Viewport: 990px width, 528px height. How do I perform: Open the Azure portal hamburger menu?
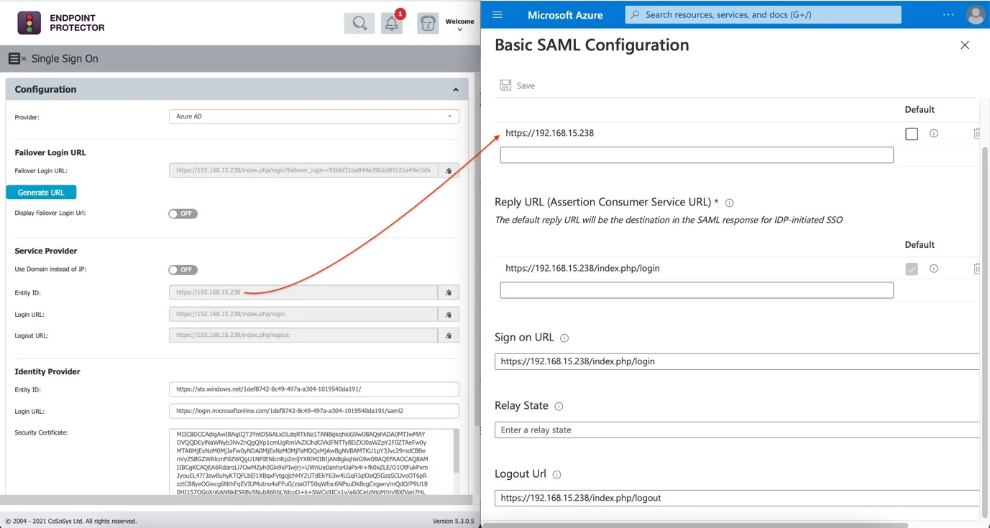click(498, 14)
